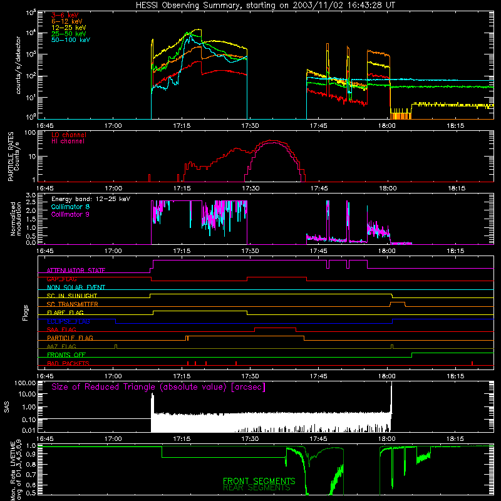Click the GAP_FLAG label

coord(61,279)
